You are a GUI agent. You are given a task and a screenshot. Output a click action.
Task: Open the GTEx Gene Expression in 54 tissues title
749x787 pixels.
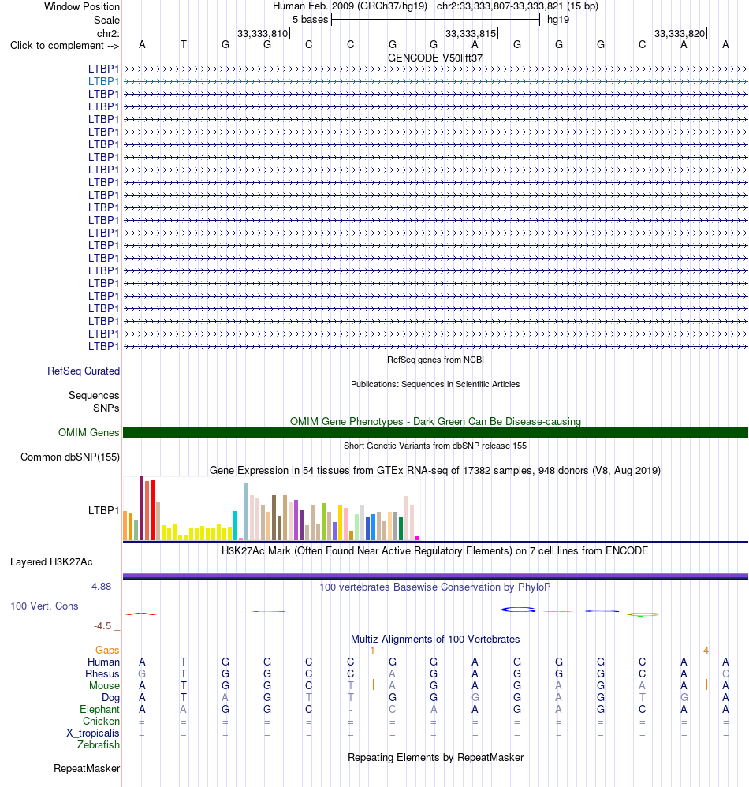[435, 470]
